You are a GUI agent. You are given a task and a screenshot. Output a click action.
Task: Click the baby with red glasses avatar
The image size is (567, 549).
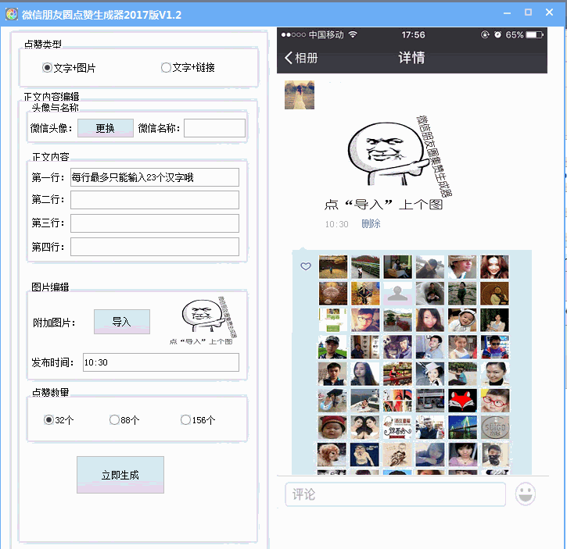[495, 401]
